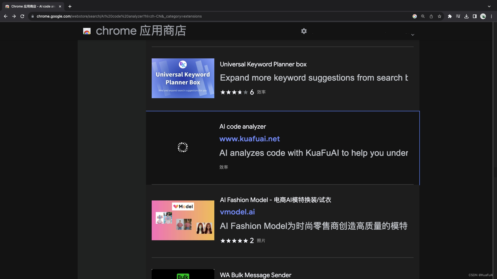Click the media controls playlist icon
The width and height of the screenshot is (497, 279).
click(458, 16)
